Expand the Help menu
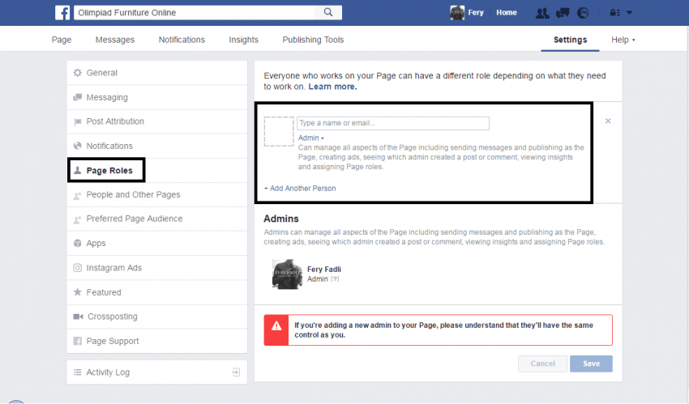The image size is (689, 404). 623,40
